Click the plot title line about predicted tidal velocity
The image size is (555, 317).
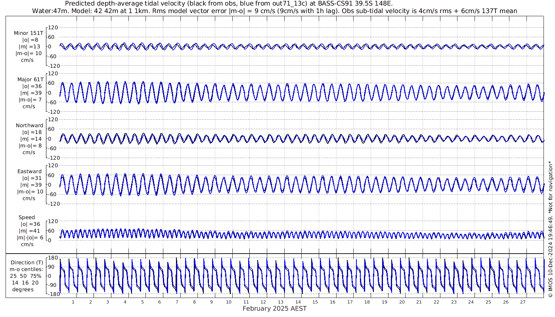[x=228, y=4]
